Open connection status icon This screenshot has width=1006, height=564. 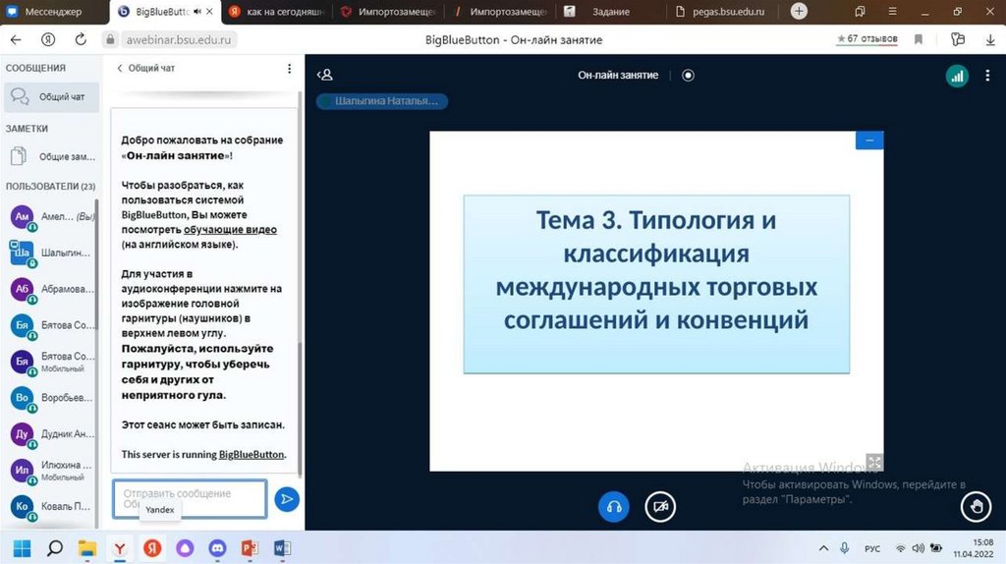point(957,76)
